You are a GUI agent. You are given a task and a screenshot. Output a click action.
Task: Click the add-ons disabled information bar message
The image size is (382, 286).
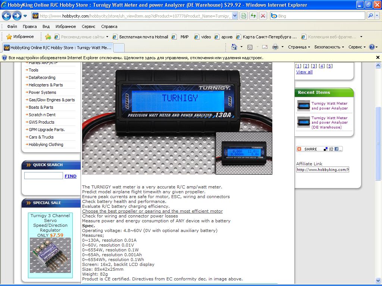(x=136, y=58)
